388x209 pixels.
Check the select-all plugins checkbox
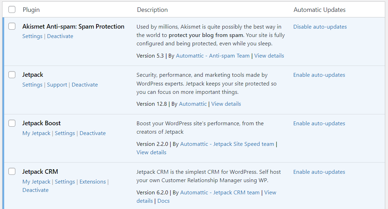12,9
